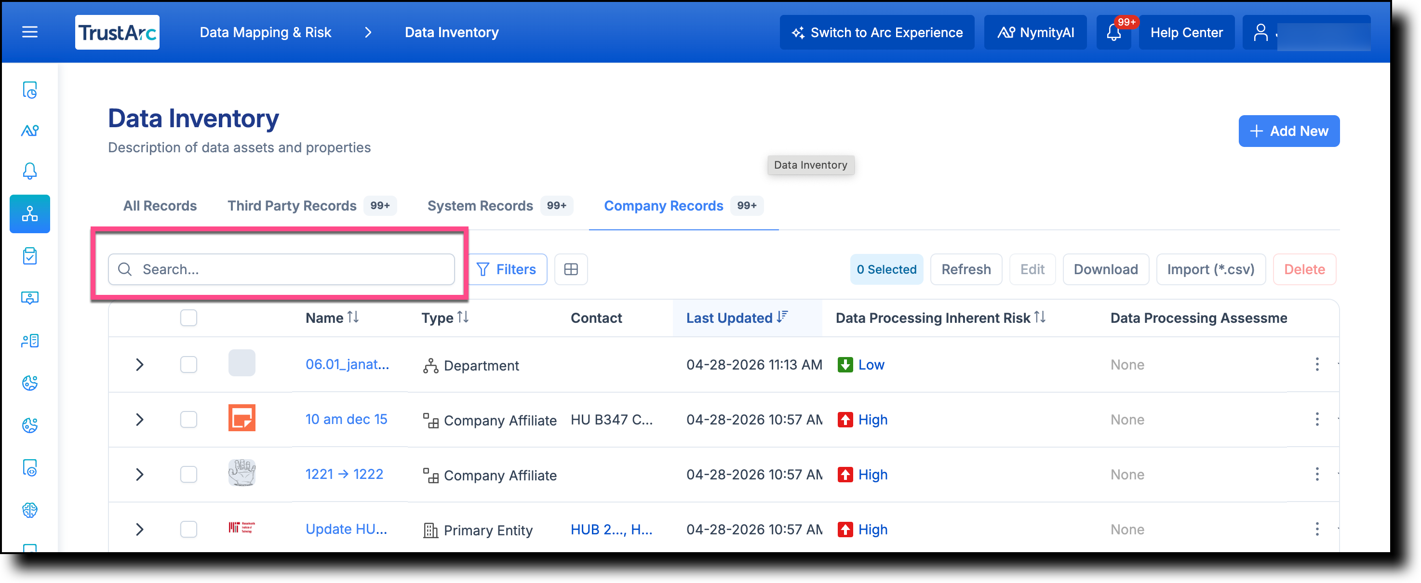Check the box for 06.01_janat row
This screenshot has height=583, width=1421.
point(188,365)
